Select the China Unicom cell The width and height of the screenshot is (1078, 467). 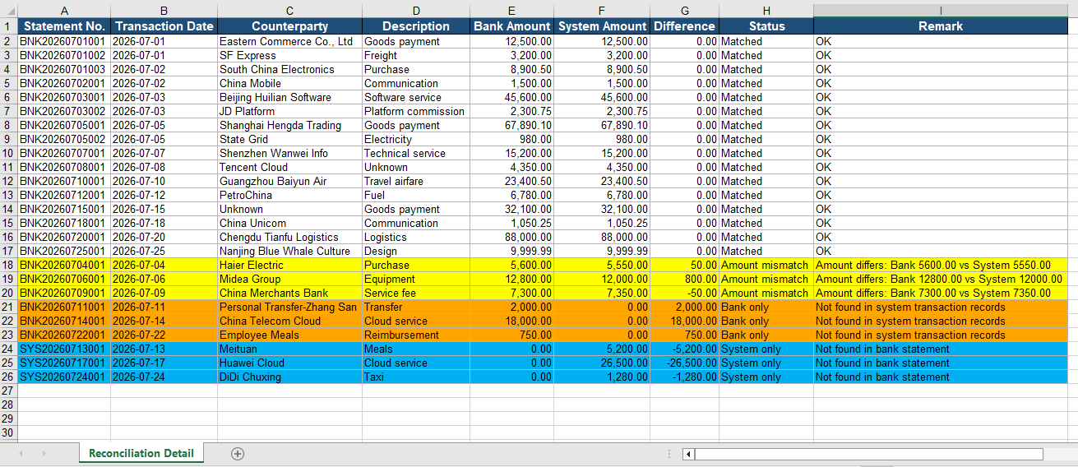click(289, 223)
